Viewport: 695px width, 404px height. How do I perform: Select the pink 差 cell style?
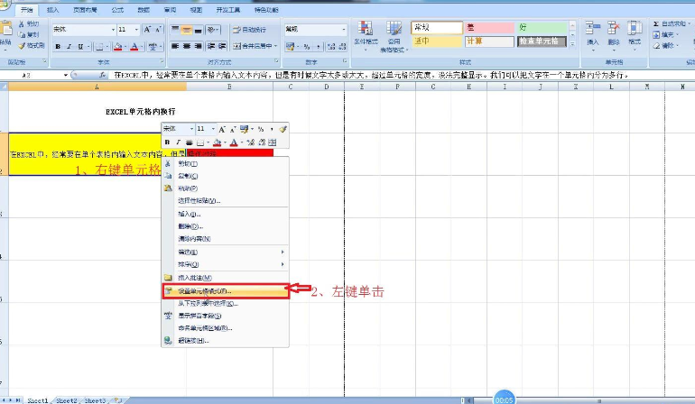tap(489, 27)
